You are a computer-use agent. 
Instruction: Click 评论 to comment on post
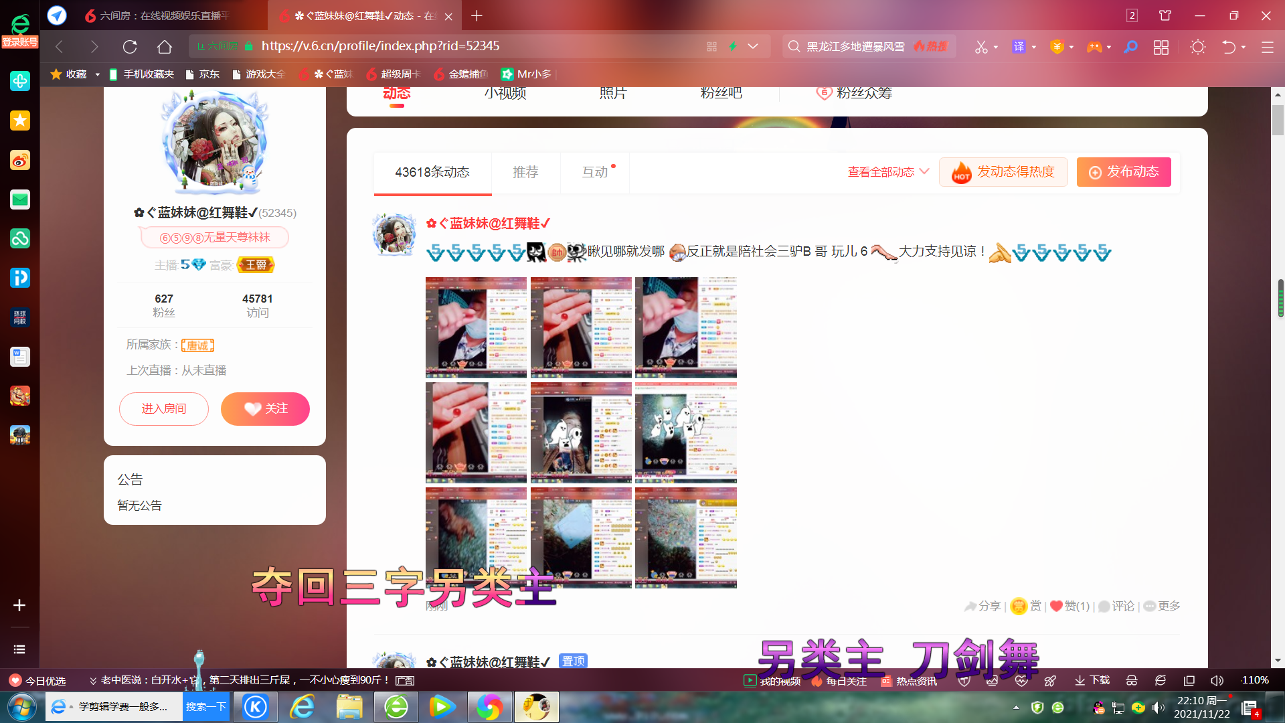tap(1116, 606)
